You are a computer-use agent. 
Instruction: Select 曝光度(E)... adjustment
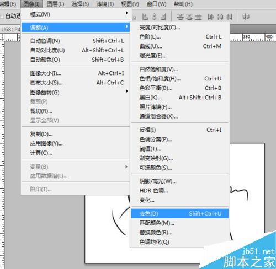(x=180, y=56)
